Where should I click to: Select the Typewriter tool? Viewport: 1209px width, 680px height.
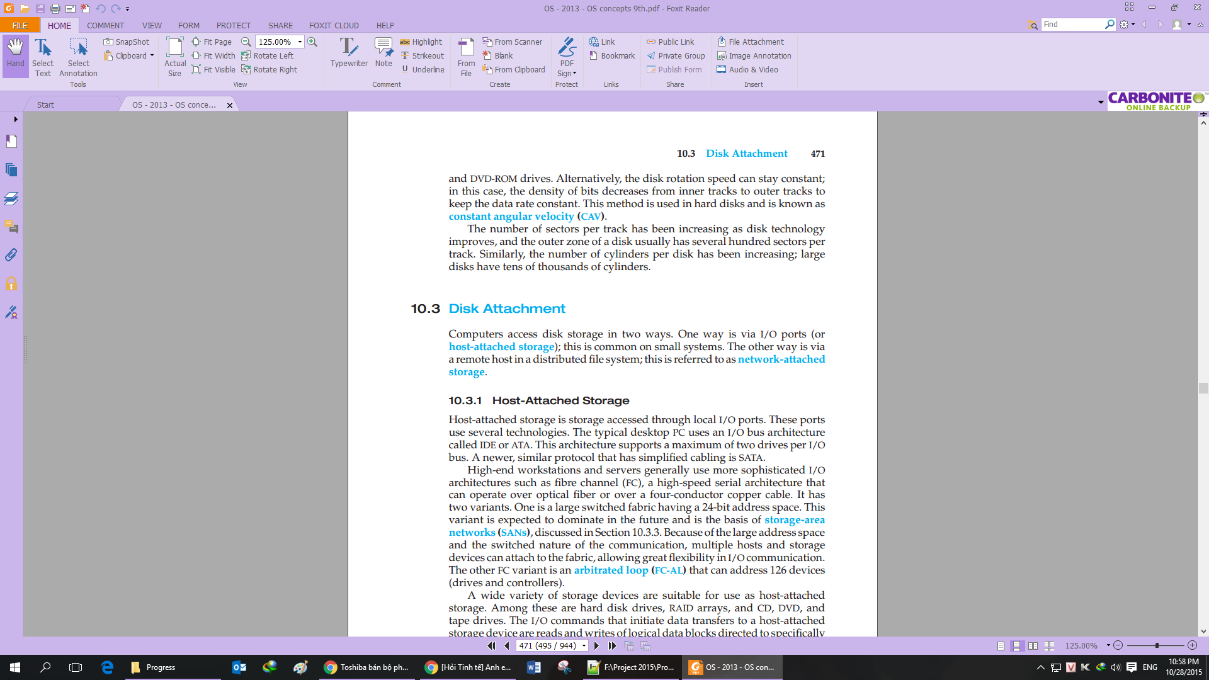[349, 52]
